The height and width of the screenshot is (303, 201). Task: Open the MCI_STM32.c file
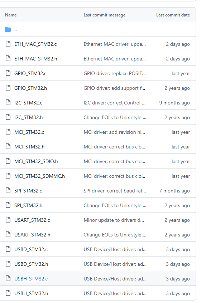29,132
